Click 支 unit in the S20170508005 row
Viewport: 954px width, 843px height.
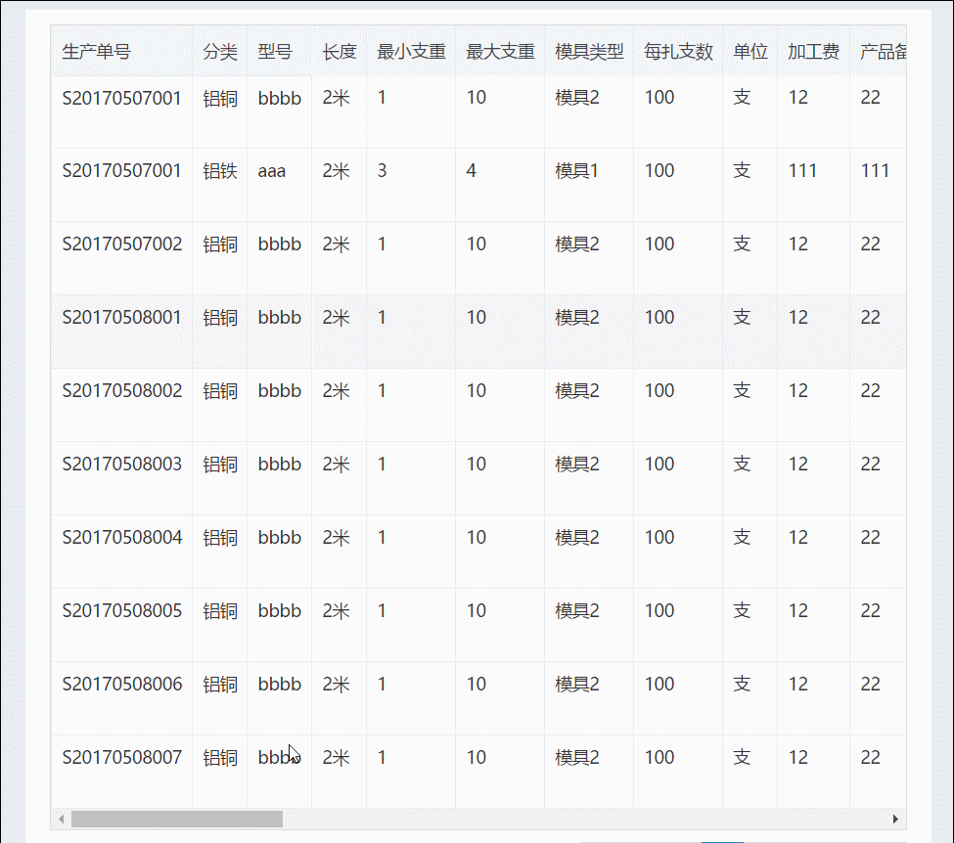pos(742,611)
